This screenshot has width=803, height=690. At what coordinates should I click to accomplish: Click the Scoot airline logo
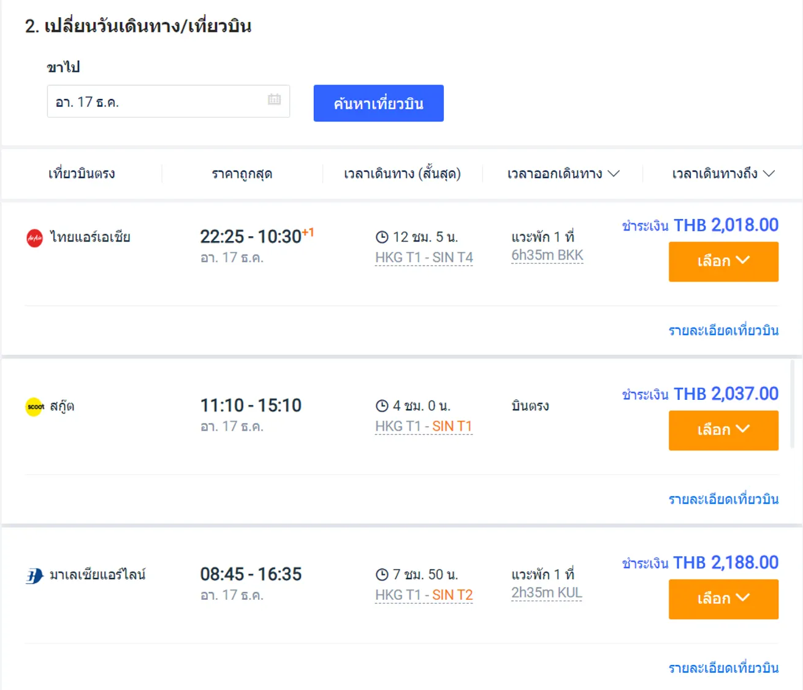35,406
